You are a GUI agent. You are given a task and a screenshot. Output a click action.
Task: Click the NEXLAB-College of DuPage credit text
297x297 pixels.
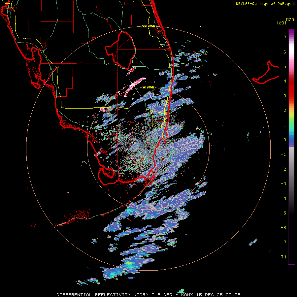(265, 4)
